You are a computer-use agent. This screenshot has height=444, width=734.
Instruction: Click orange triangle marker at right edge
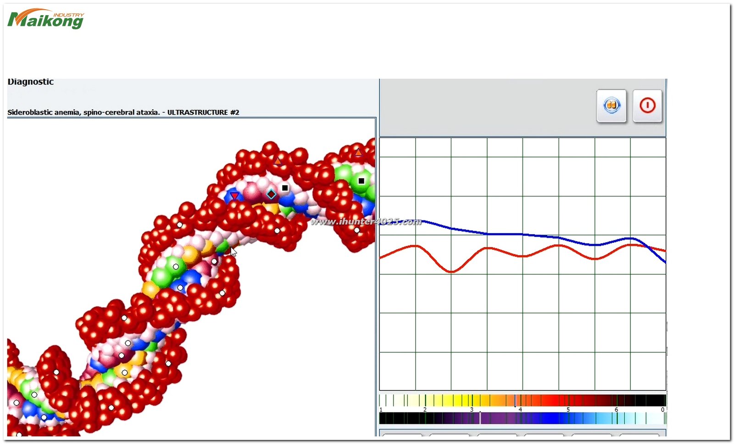coord(358,153)
